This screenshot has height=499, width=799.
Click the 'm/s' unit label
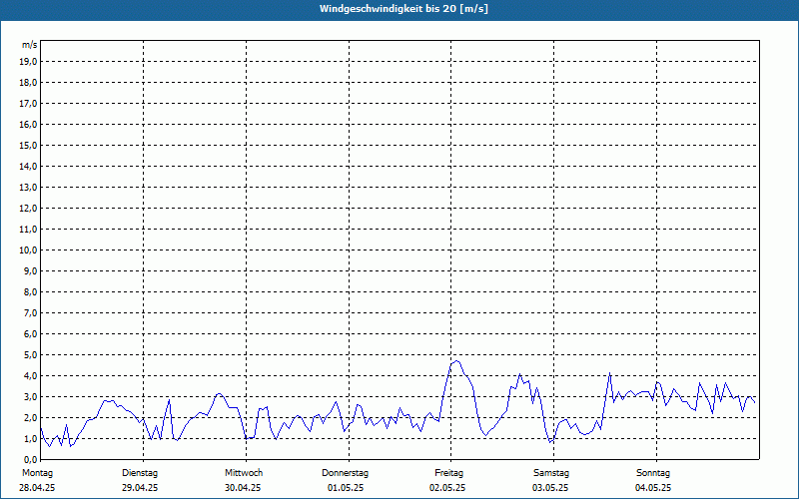[x=30, y=45]
